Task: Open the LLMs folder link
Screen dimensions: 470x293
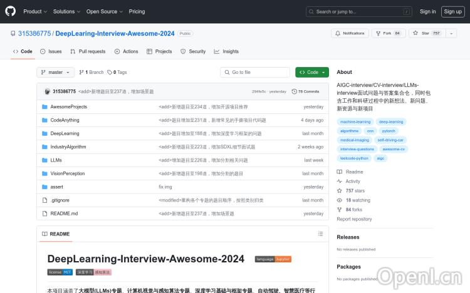Action: tap(56, 160)
